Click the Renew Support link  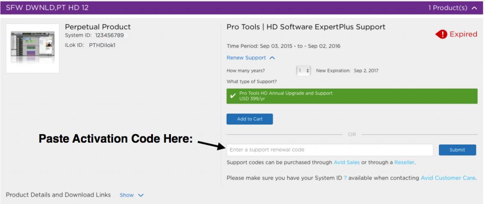[246, 58]
